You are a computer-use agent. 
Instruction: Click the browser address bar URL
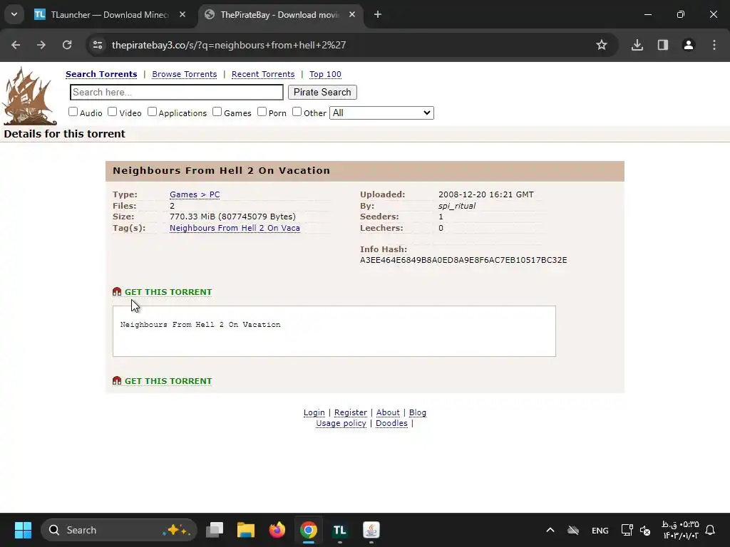229,45
